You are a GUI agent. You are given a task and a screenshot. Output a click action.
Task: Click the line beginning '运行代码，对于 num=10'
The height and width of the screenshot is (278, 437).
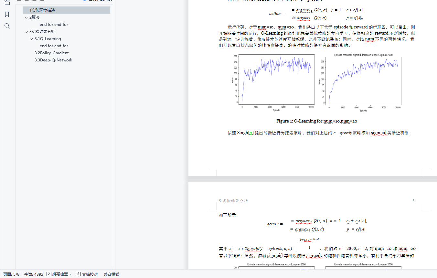[x=321, y=27]
